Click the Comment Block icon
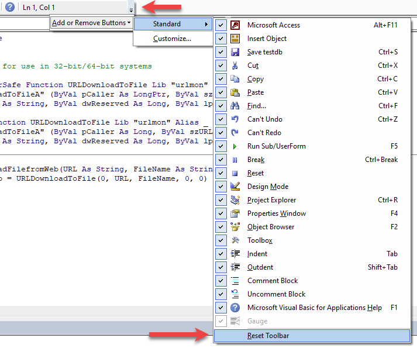The height and width of the screenshot is (348, 417). 235,281
